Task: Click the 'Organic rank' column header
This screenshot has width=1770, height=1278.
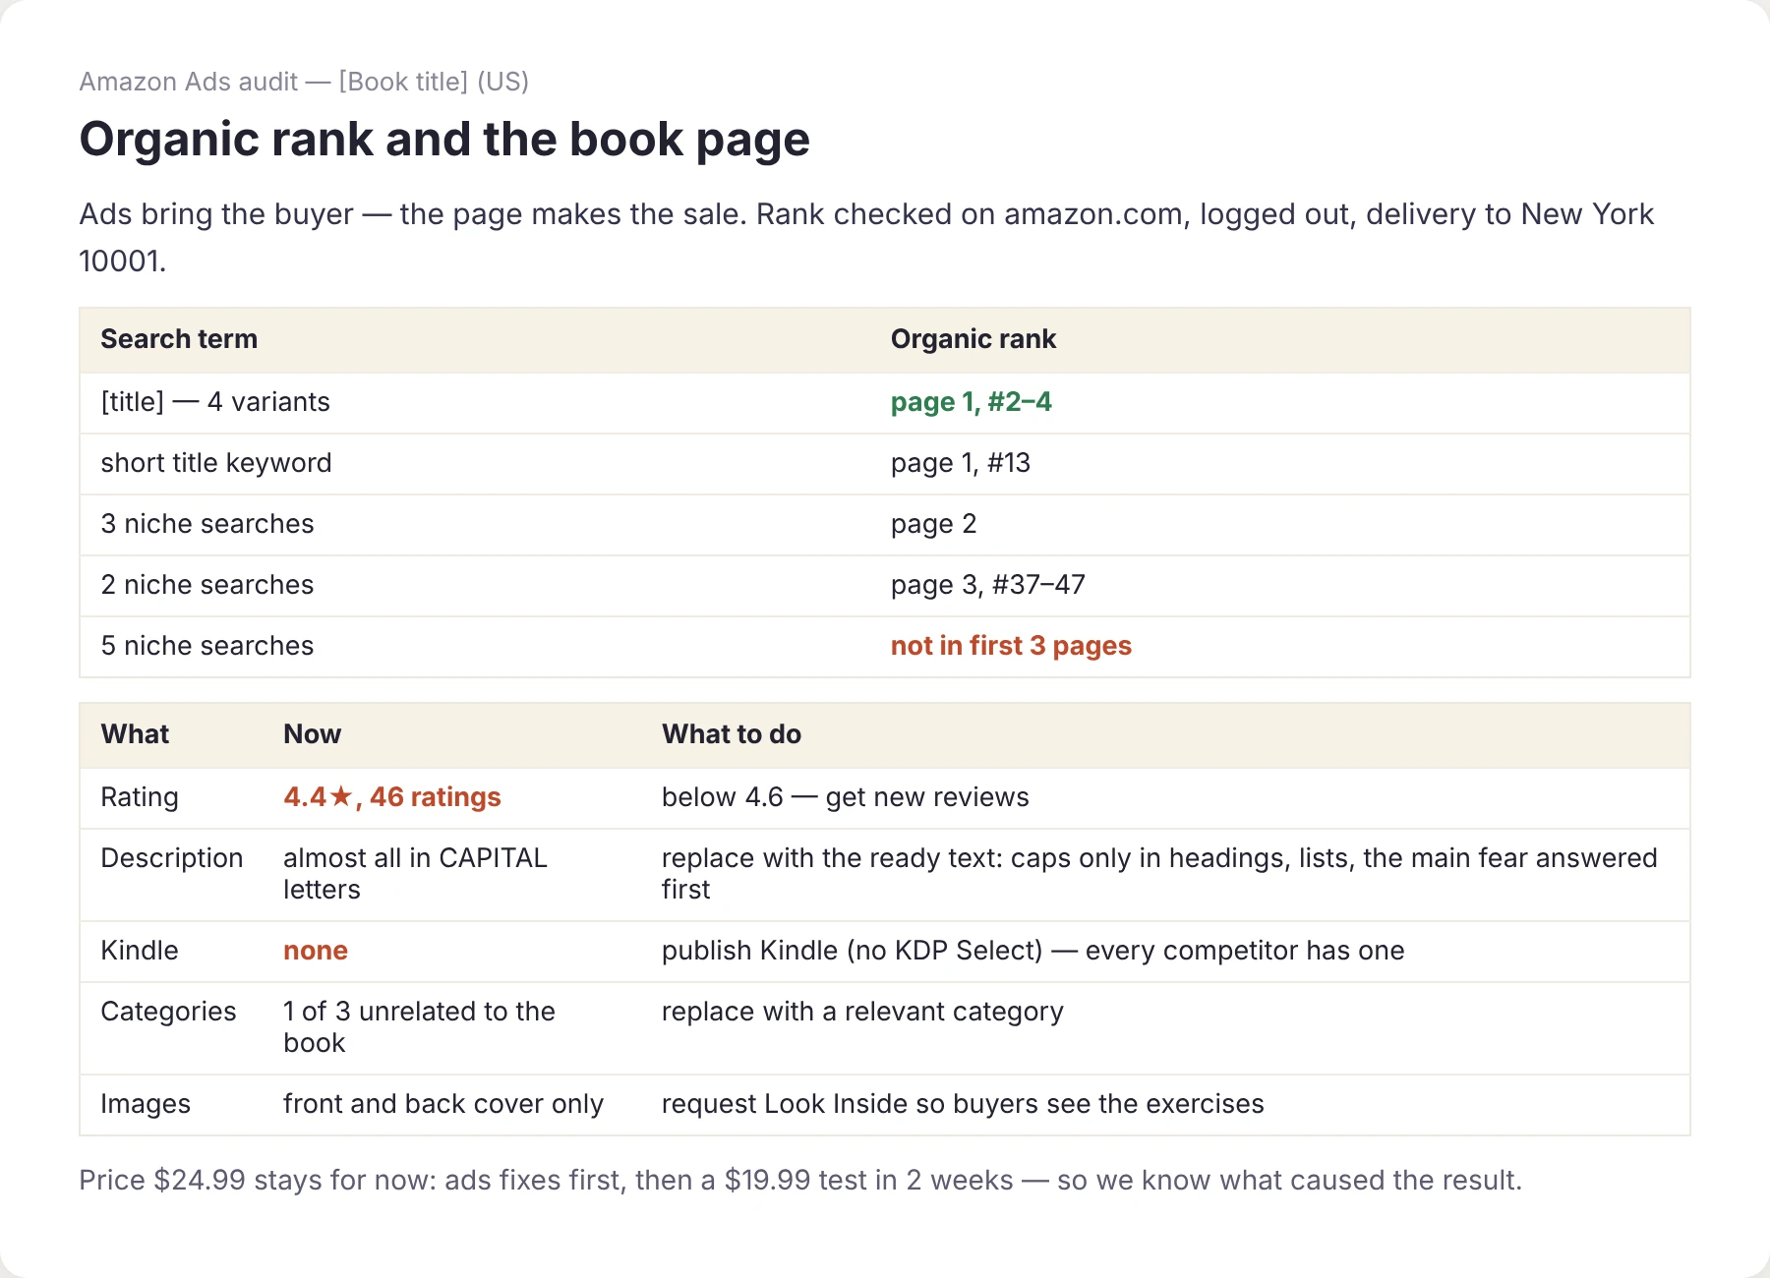Action: [x=973, y=339]
